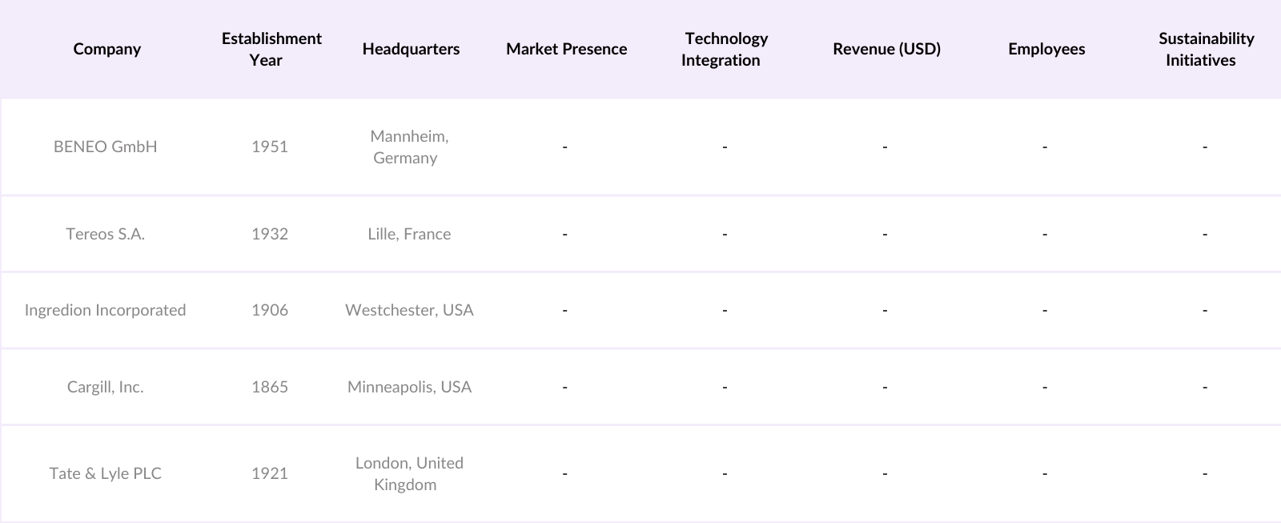Select the BENEO GmbH company cell

(x=106, y=147)
